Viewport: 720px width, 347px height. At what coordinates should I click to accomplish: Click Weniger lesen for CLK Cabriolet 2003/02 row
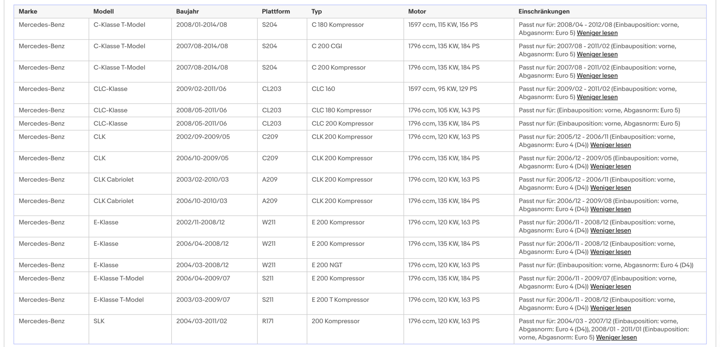610,188
